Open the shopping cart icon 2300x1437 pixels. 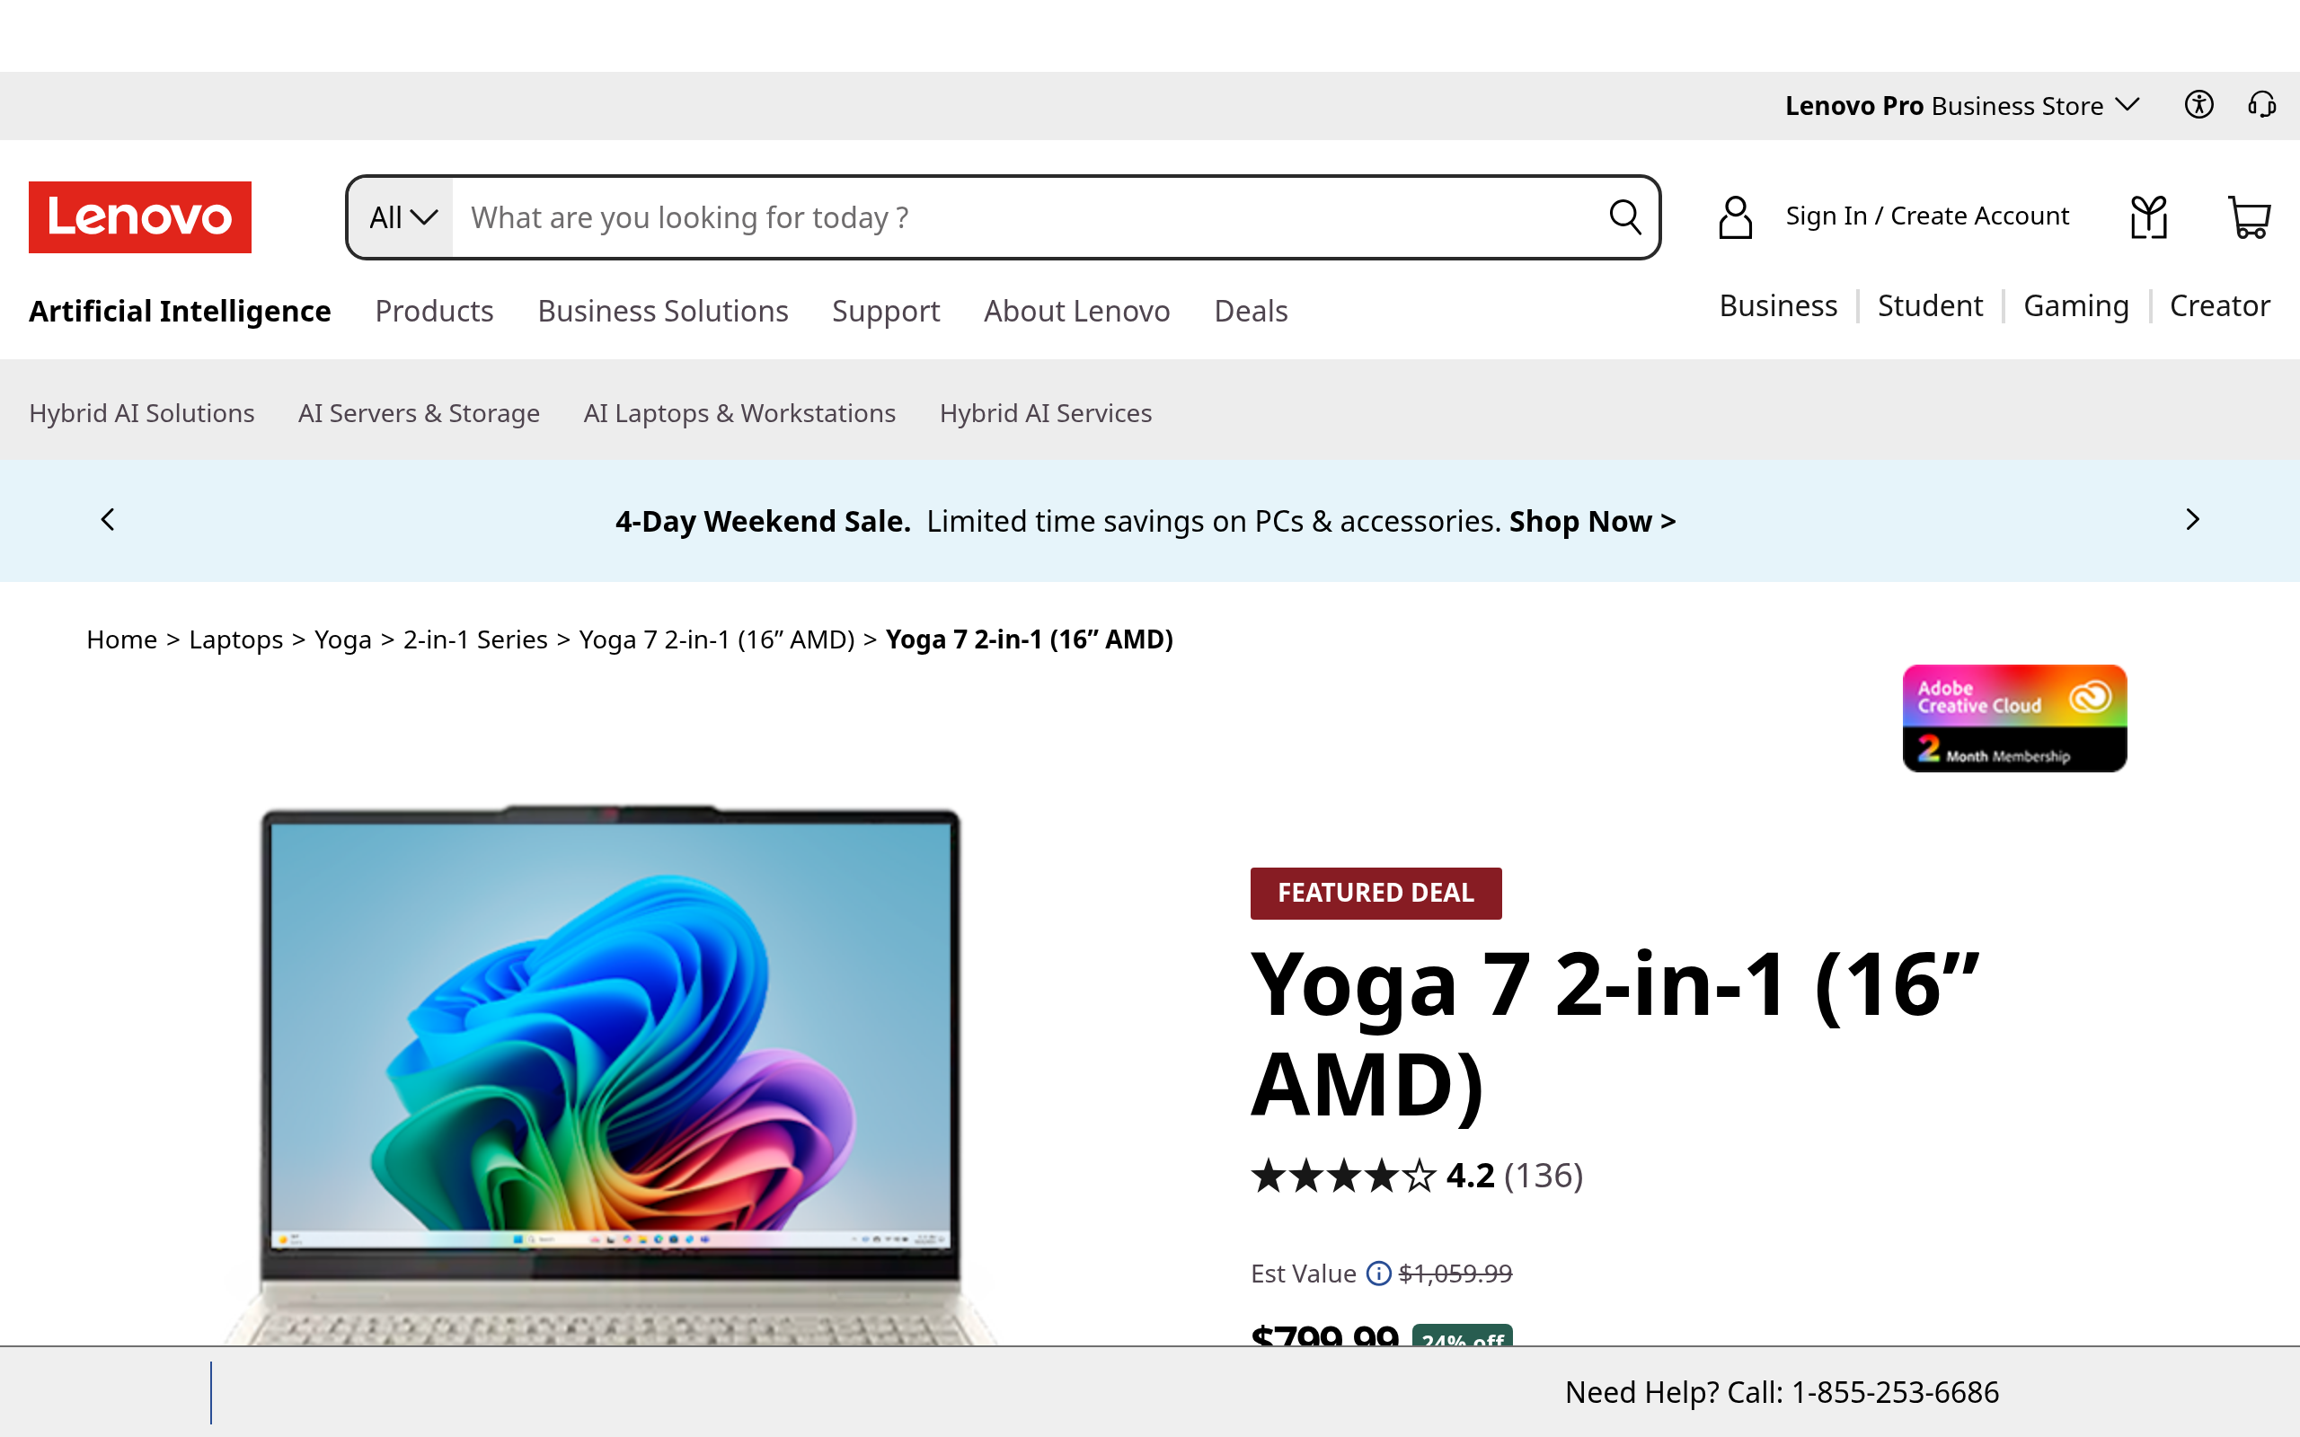point(2249,216)
